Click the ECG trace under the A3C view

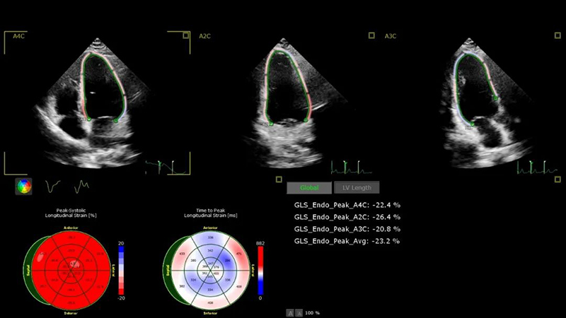(x=536, y=167)
